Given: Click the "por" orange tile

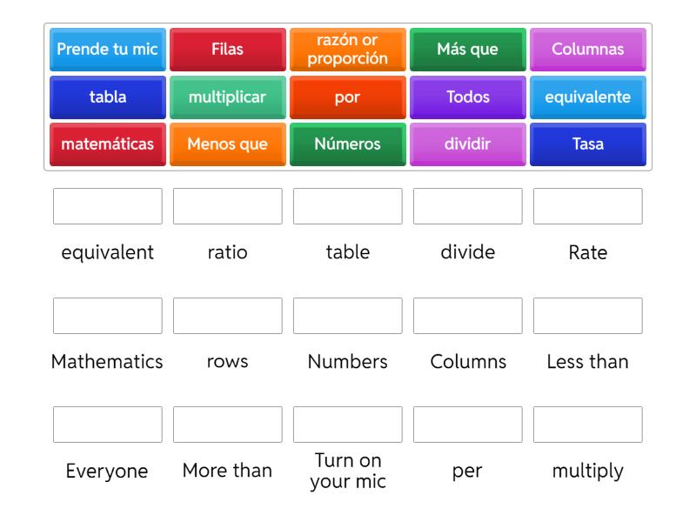Looking at the screenshot, I should point(347,97).
